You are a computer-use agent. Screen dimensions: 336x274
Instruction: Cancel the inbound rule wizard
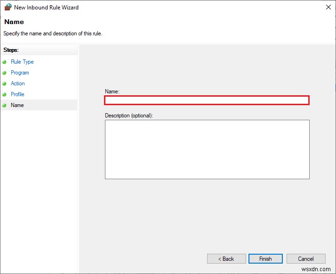[306, 258]
